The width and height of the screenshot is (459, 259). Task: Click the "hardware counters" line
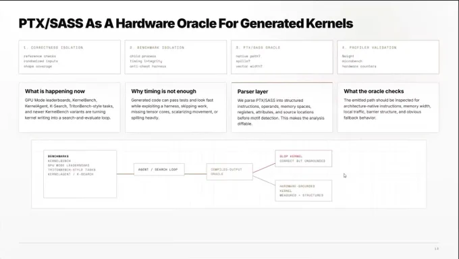[x=359, y=66]
